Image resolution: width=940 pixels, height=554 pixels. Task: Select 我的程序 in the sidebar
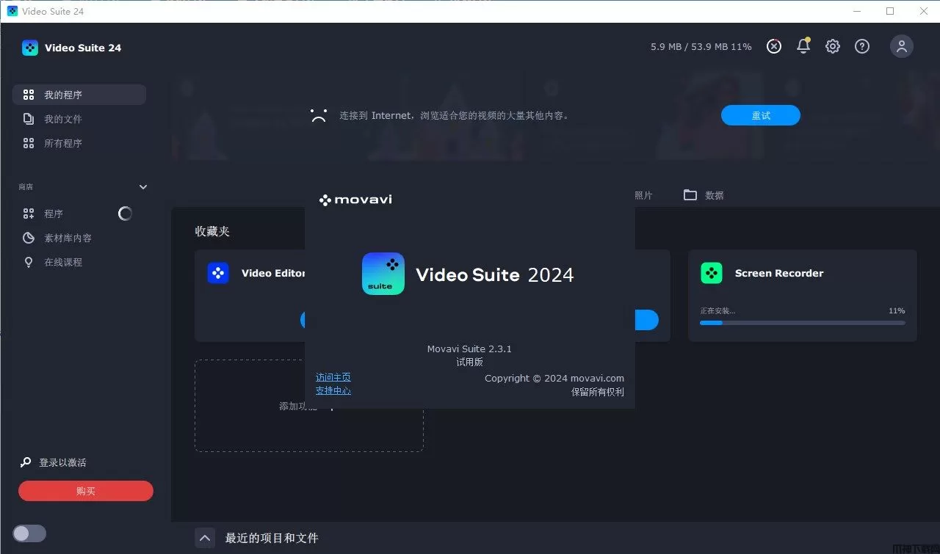click(x=79, y=95)
